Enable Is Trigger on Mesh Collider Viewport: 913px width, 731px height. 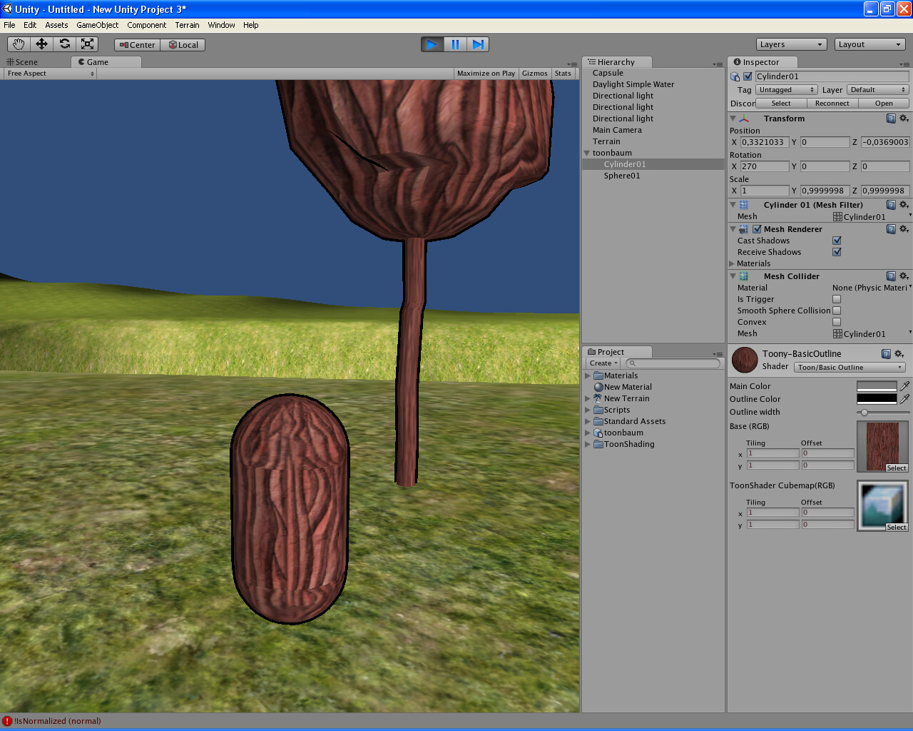tap(837, 299)
